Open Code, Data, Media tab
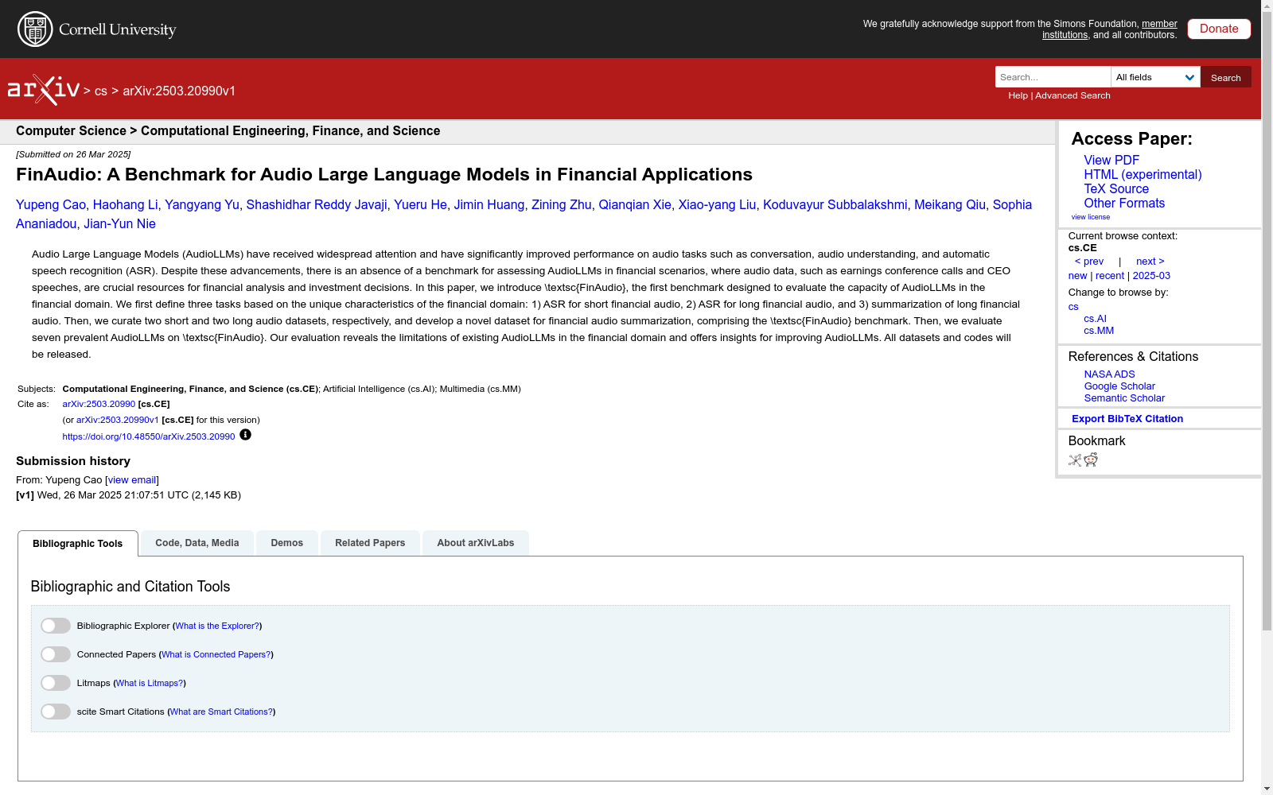This screenshot has width=1273, height=795. pos(197,543)
